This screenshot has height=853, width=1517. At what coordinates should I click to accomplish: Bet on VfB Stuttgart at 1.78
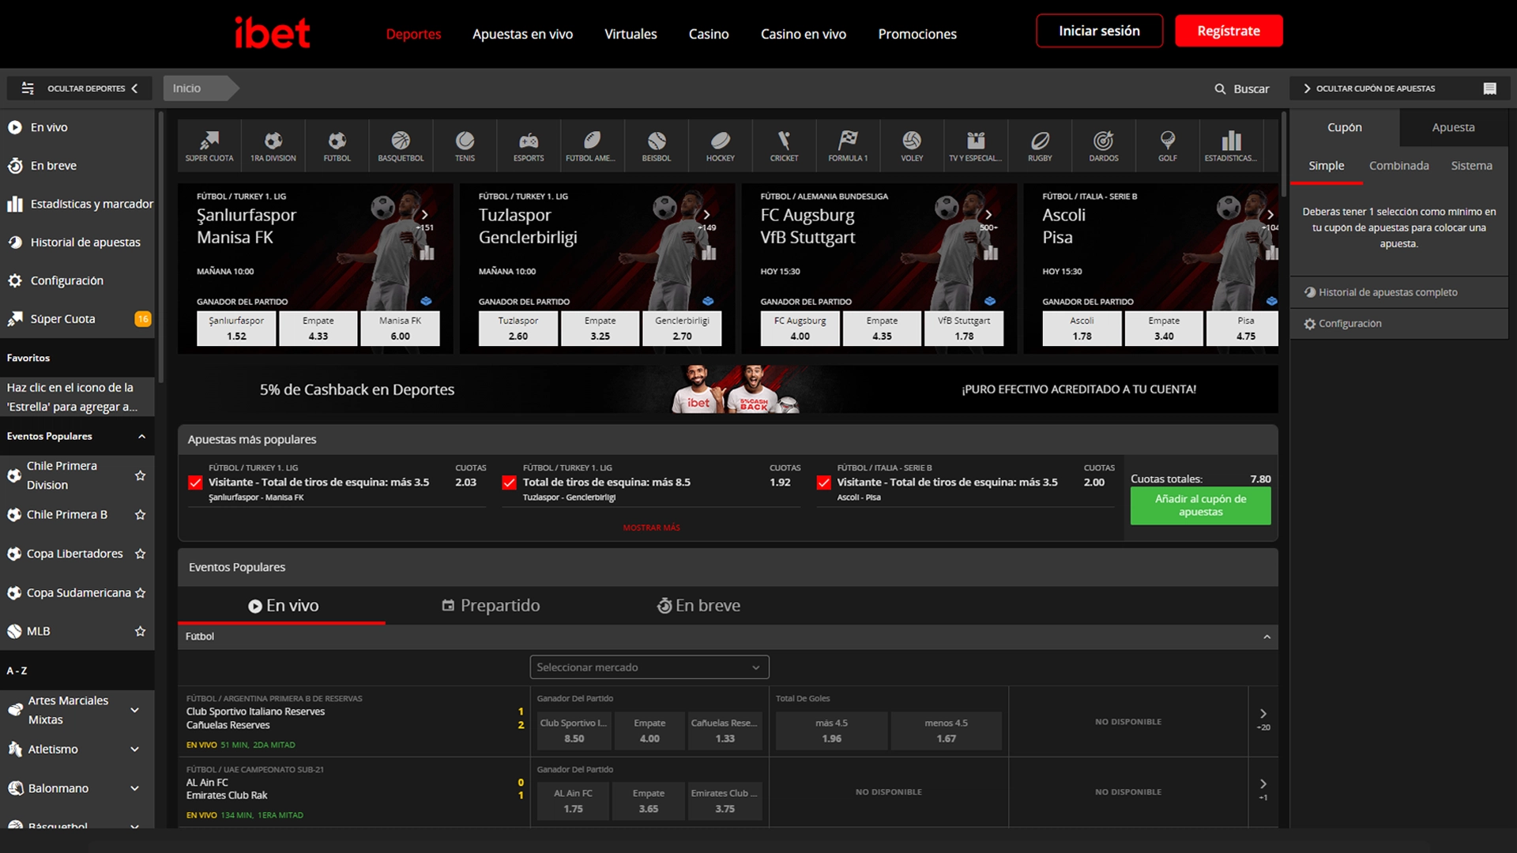coord(963,329)
